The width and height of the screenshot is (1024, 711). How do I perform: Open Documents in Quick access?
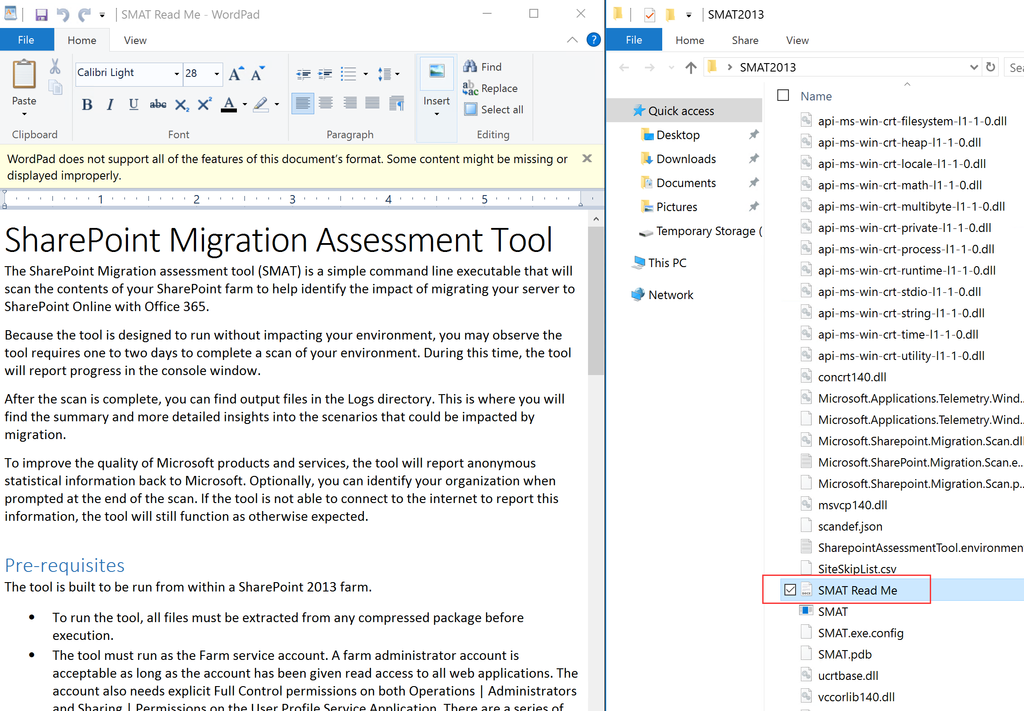pos(686,183)
